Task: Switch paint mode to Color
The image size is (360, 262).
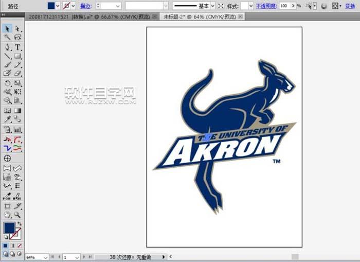Action: tap(6, 246)
